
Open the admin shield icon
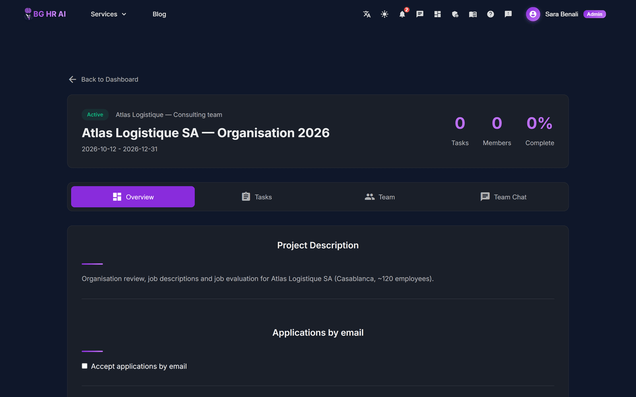[x=455, y=14]
